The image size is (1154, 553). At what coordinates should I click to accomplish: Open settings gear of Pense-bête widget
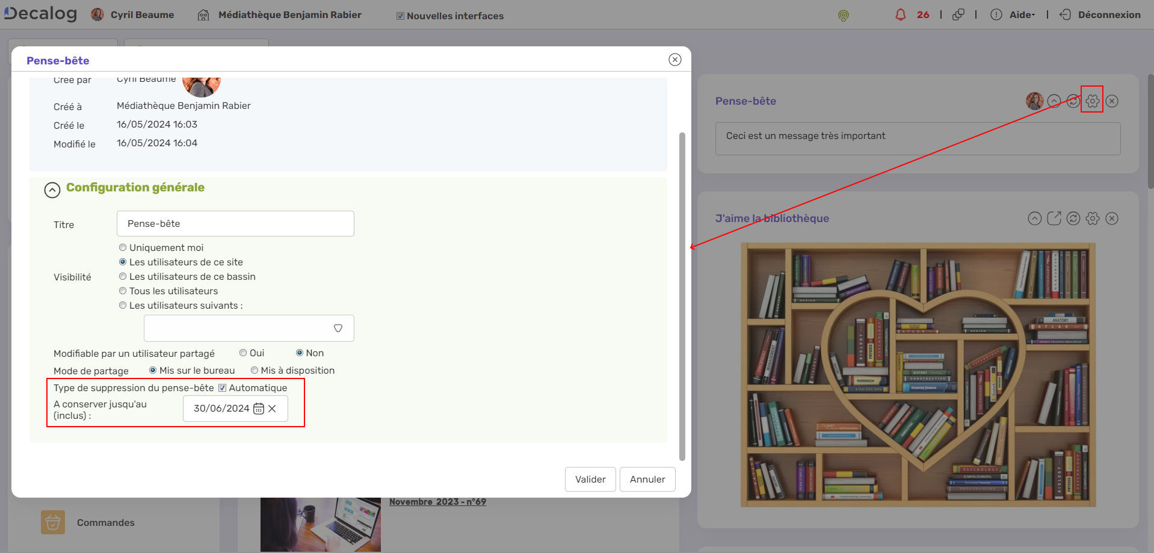(1092, 101)
